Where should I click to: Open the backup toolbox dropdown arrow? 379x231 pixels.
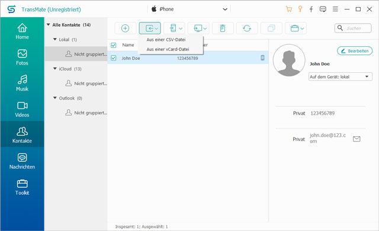(x=302, y=28)
